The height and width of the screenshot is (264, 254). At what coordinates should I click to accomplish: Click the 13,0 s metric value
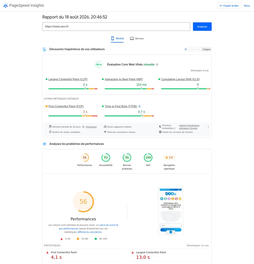(x=143, y=257)
